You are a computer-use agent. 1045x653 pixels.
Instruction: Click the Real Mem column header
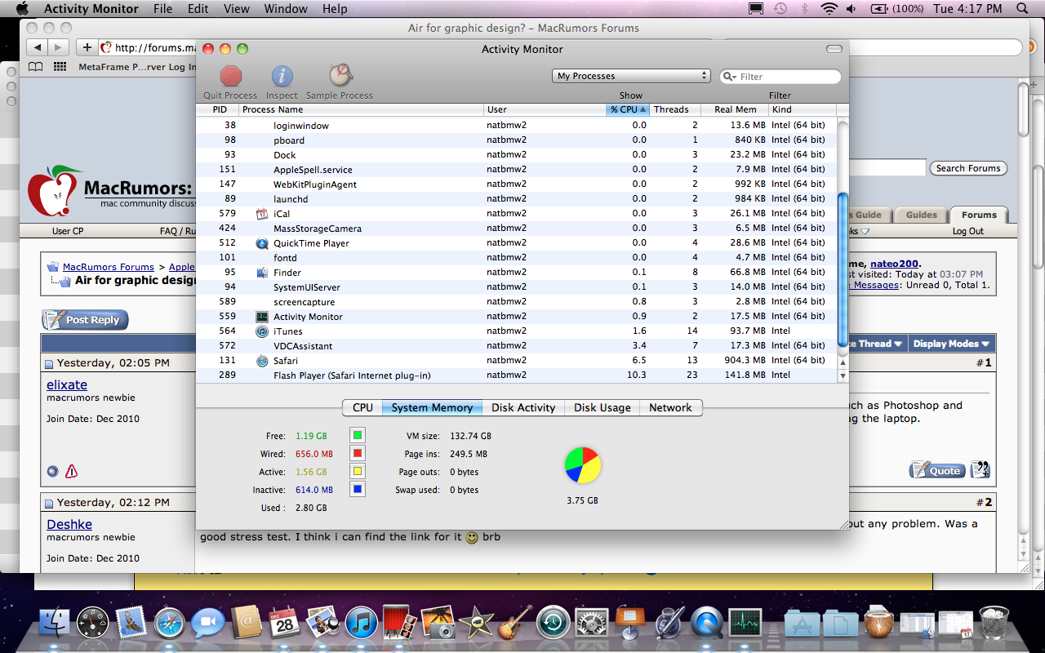tap(735, 109)
